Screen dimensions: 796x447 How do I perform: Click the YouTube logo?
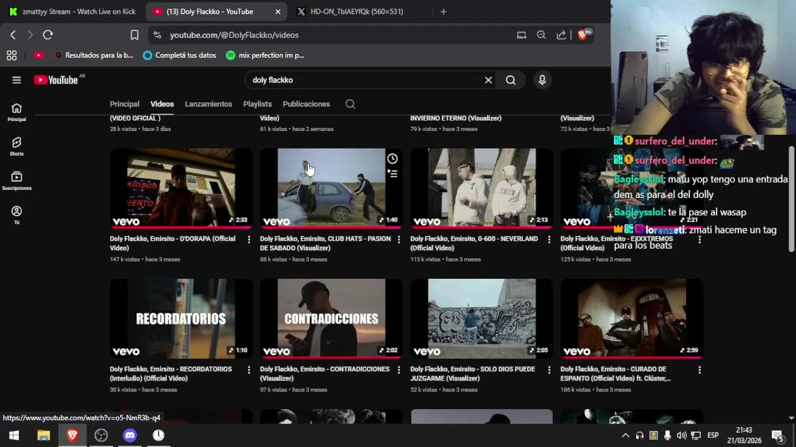click(56, 79)
